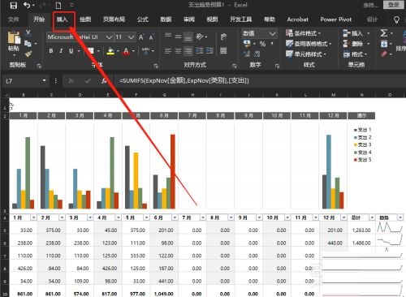Expand the 数值 number format dropdown
This screenshot has width=406, height=297.
pos(273,33)
